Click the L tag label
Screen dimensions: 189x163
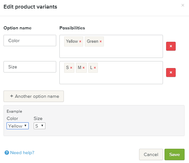91,67
